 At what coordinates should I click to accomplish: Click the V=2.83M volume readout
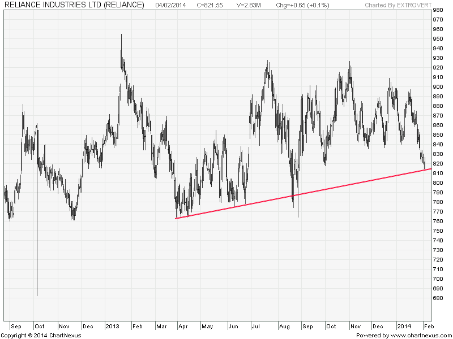coord(249,5)
